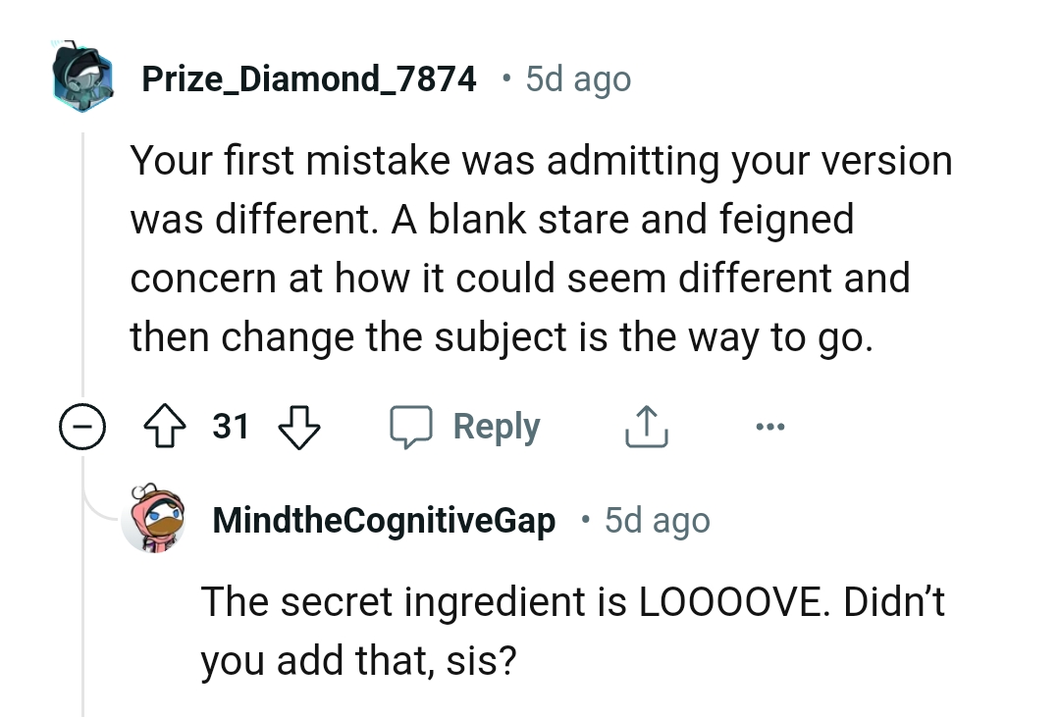Click the 5d ago timestamp on the top comment
1060x717 pixels.
click(x=576, y=78)
